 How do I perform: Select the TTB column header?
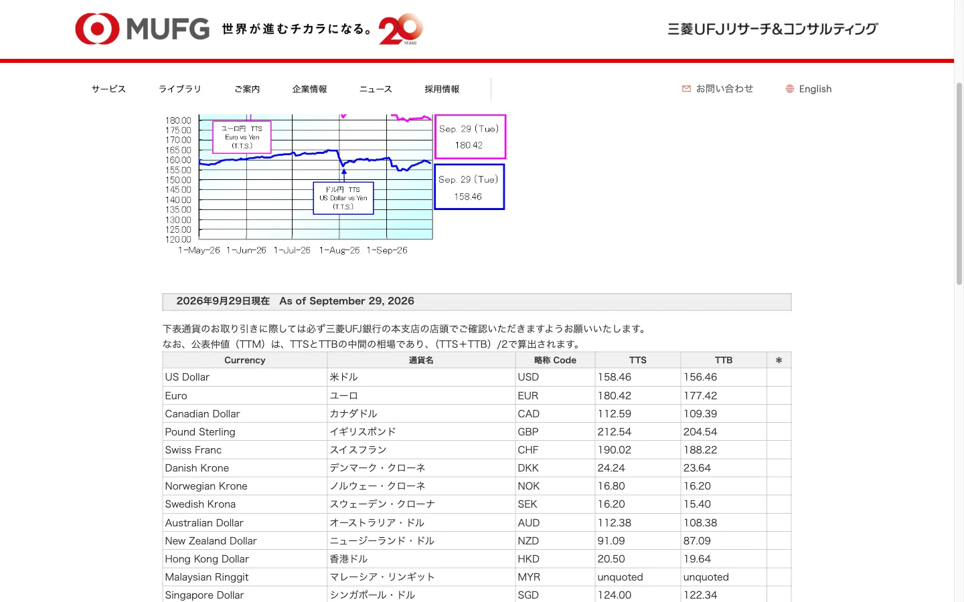click(724, 360)
